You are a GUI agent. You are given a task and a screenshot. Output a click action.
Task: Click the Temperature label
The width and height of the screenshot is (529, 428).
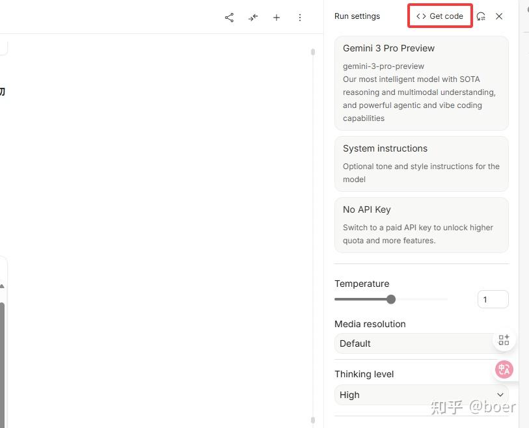click(362, 284)
